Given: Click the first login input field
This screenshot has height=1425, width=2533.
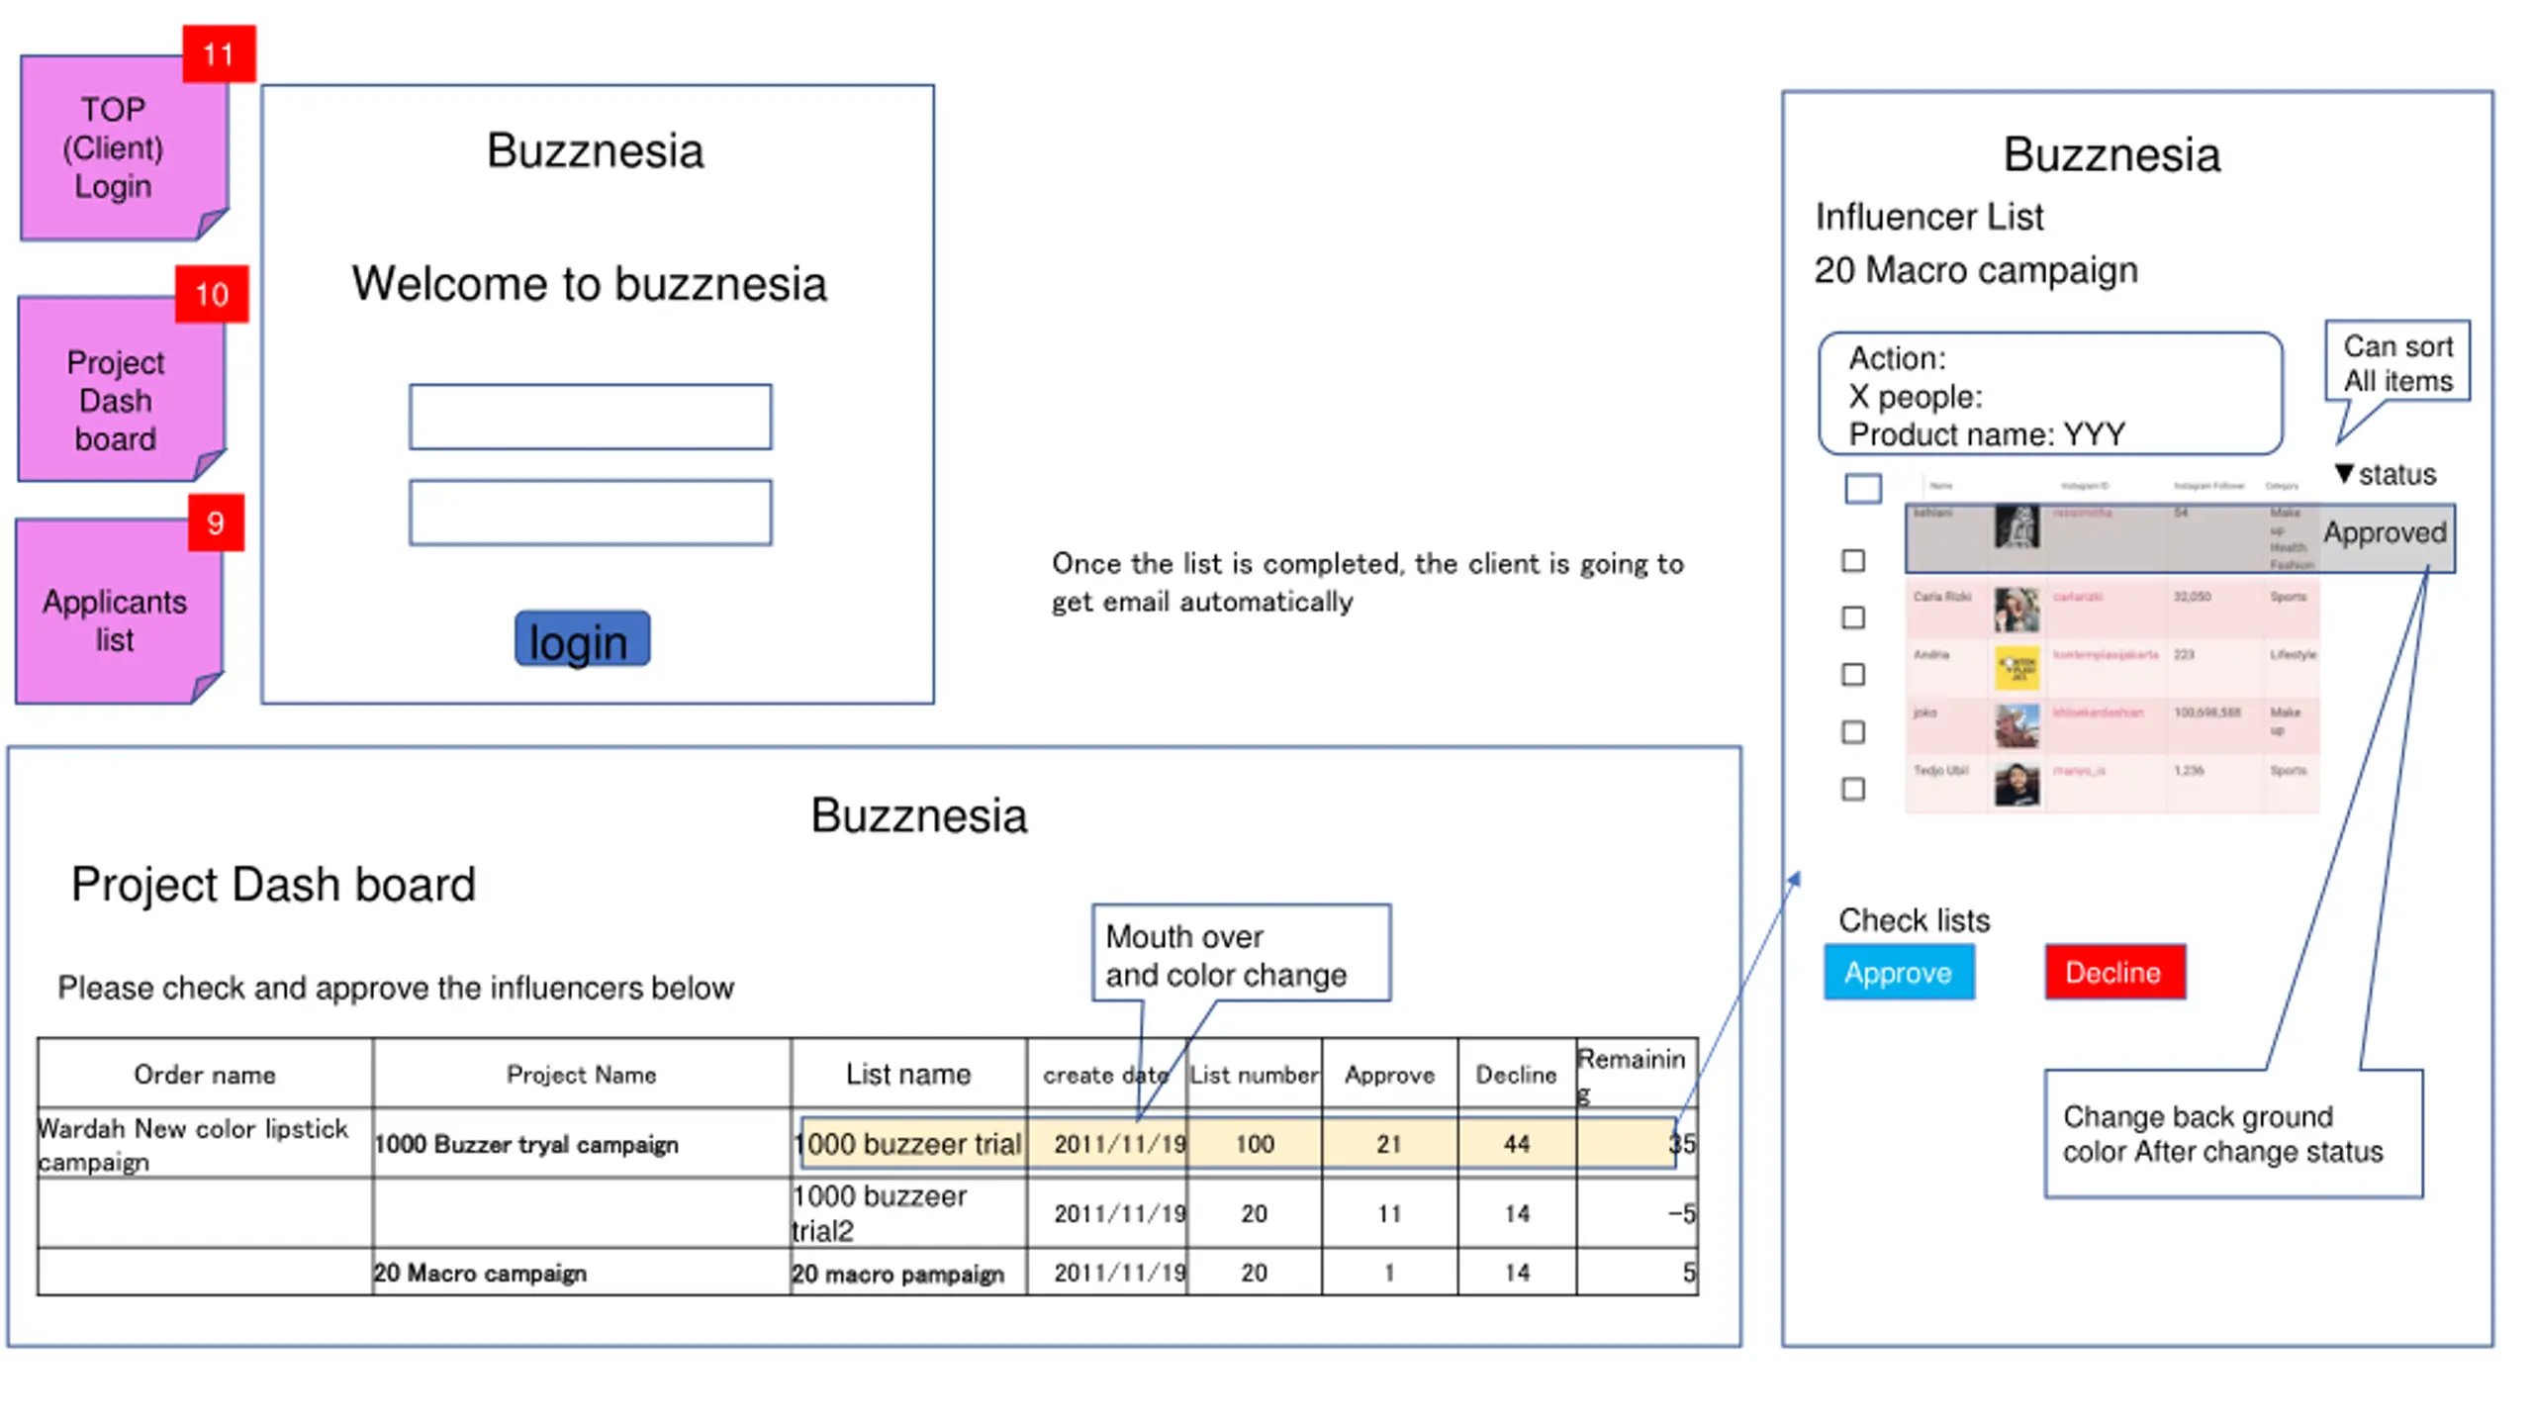Looking at the screenshot, I should click(590, 417).
